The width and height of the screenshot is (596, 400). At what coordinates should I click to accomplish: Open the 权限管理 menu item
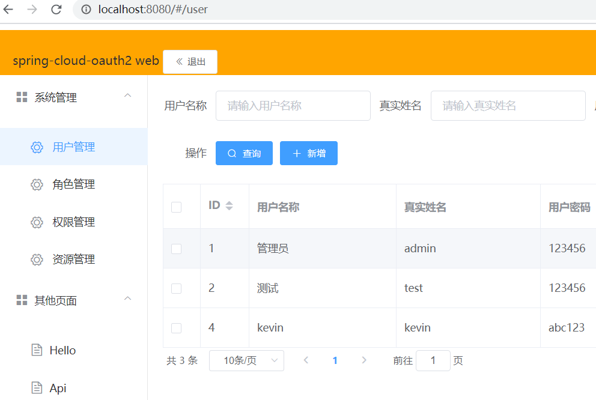[73, 222]
